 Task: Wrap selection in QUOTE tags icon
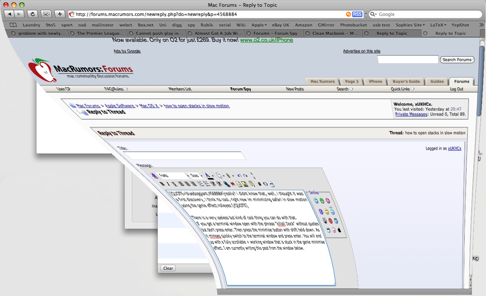[251, 184]
